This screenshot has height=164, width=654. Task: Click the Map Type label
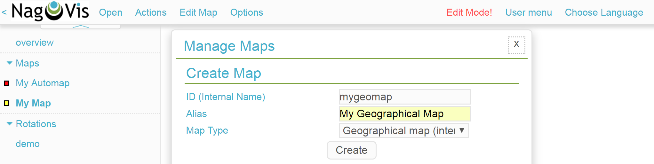[207, 130]
